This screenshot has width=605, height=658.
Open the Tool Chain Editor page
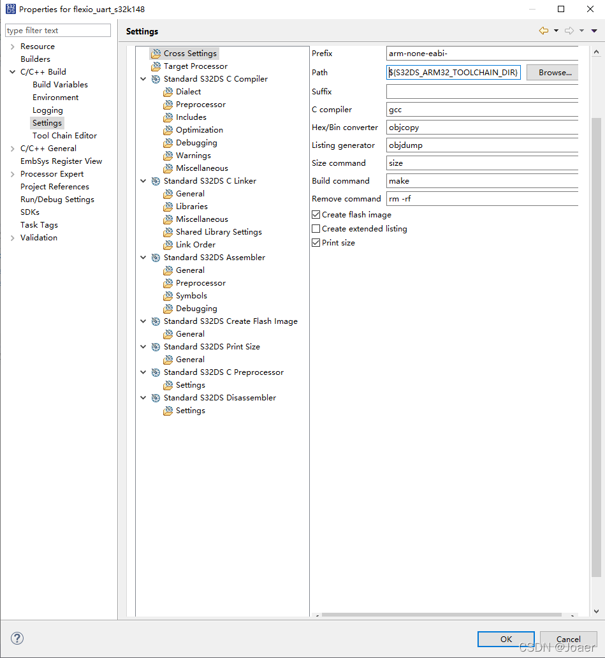pos(64,136)
